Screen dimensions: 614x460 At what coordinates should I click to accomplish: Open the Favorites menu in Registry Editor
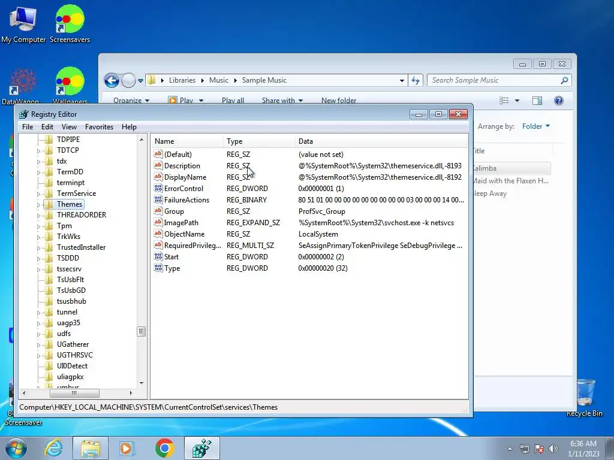tap(99, 127)
